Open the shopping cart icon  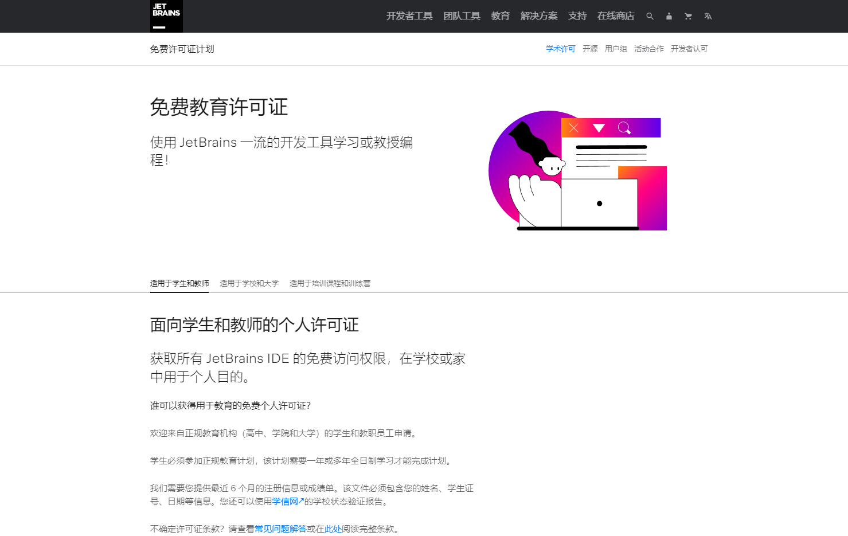(x=688, y=16)
